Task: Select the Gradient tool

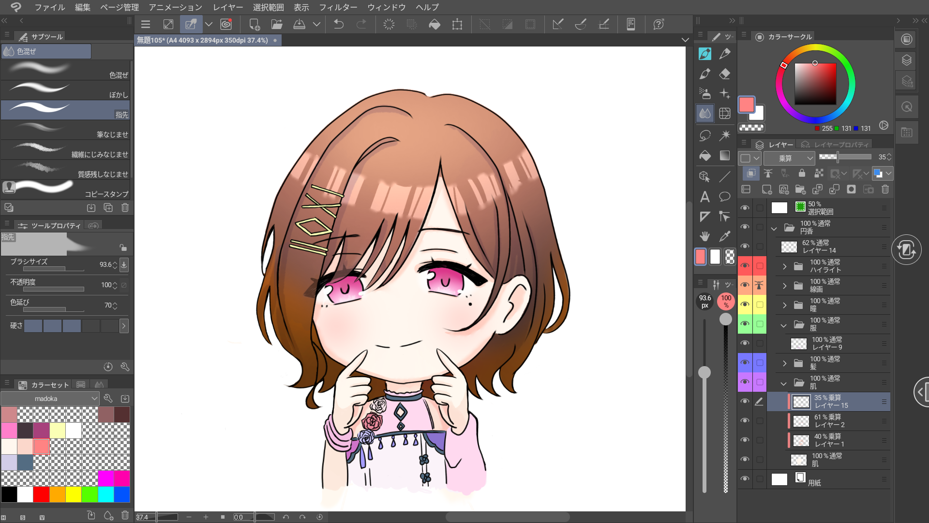Action: pyautogui.click(x=724, y=155)
